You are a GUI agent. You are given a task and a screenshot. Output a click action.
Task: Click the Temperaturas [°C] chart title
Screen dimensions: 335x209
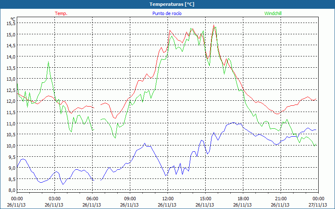(x=172, y=4)
